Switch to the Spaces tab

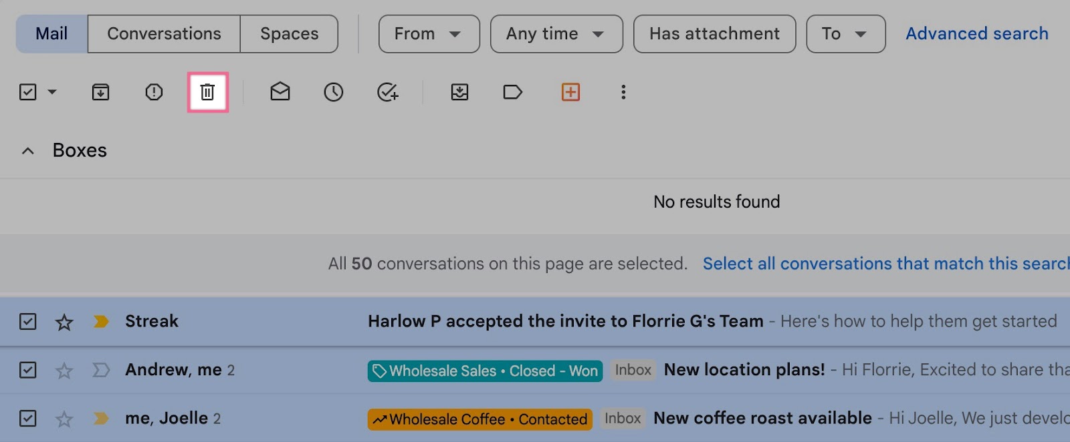289,33
